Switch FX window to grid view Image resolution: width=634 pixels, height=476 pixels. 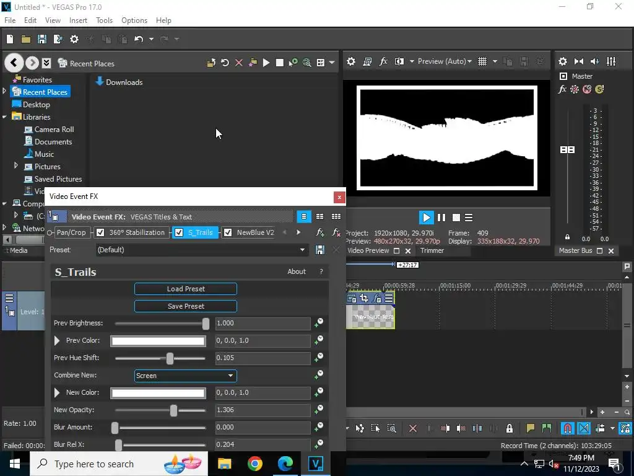[336, 216]
